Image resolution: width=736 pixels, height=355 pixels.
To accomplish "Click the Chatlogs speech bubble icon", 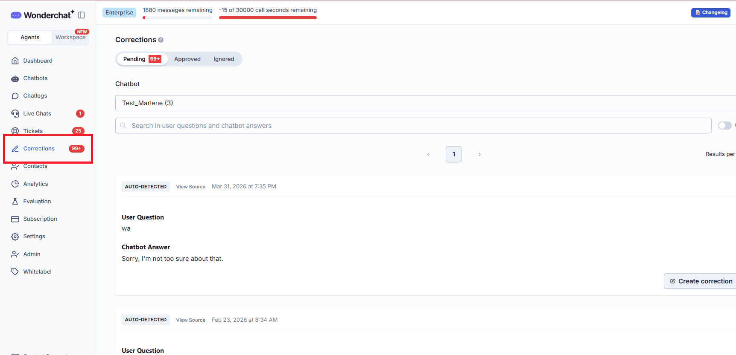I will pos(15,96).
